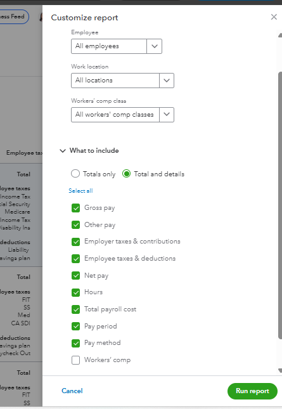Screen dimensions: 282x409
Task: Close the Customize report panel
Action: (274, 17)
